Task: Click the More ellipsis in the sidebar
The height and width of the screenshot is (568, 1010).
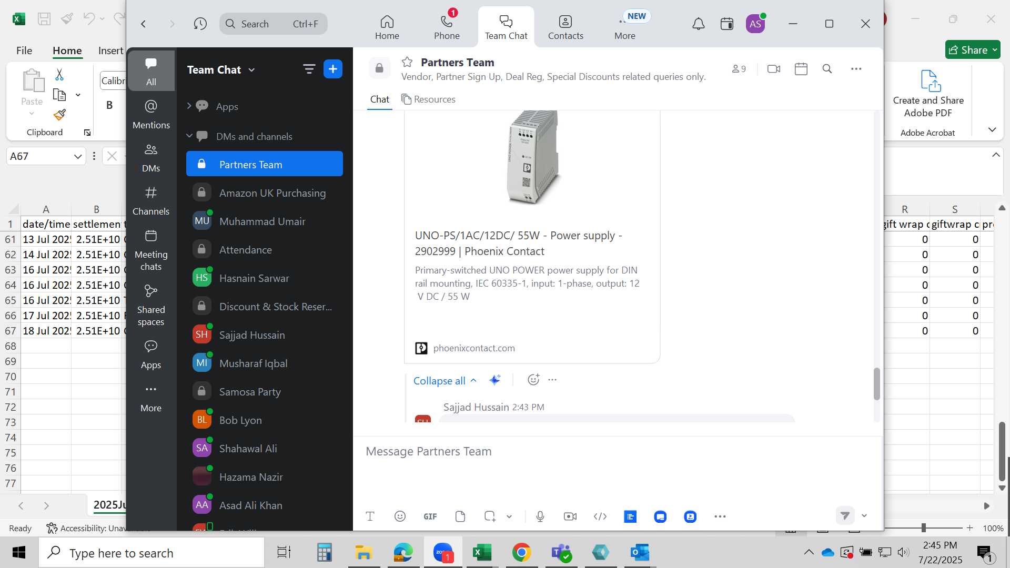Action: (x=151, y=398)
